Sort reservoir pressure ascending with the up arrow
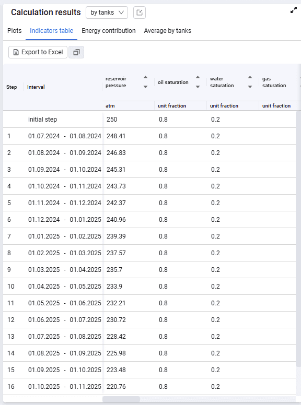This screenshot has width=301, height=405. coord(146,77)
